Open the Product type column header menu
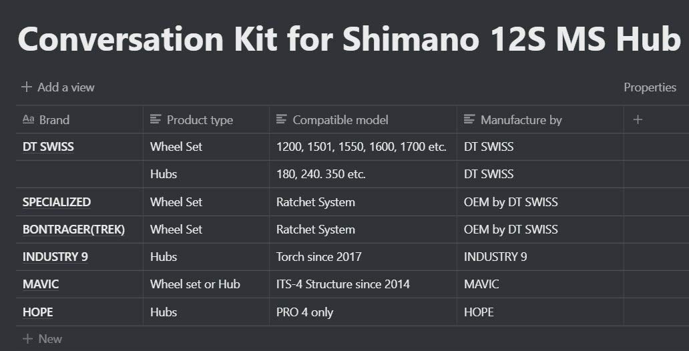 [199, 120]
